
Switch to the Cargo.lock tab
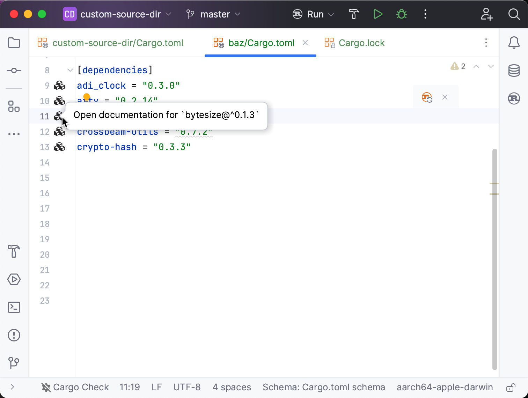pos(361,43)
